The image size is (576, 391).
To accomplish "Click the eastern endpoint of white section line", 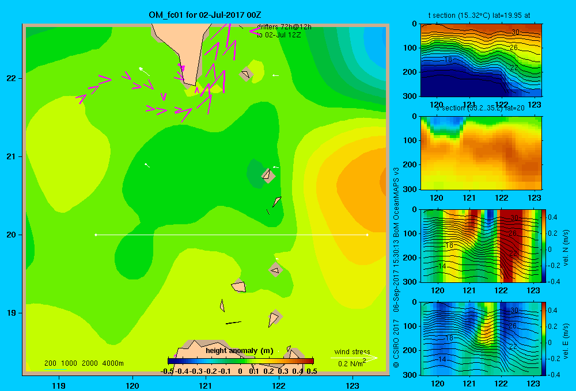I will point(367,235).
